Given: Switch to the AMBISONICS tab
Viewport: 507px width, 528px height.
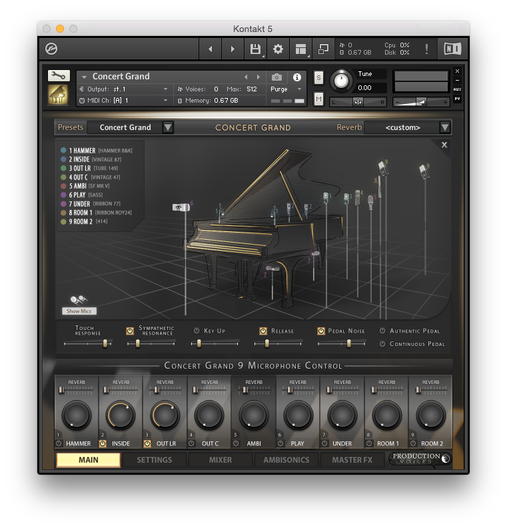Looking at the screenshot, I should 286,460.
